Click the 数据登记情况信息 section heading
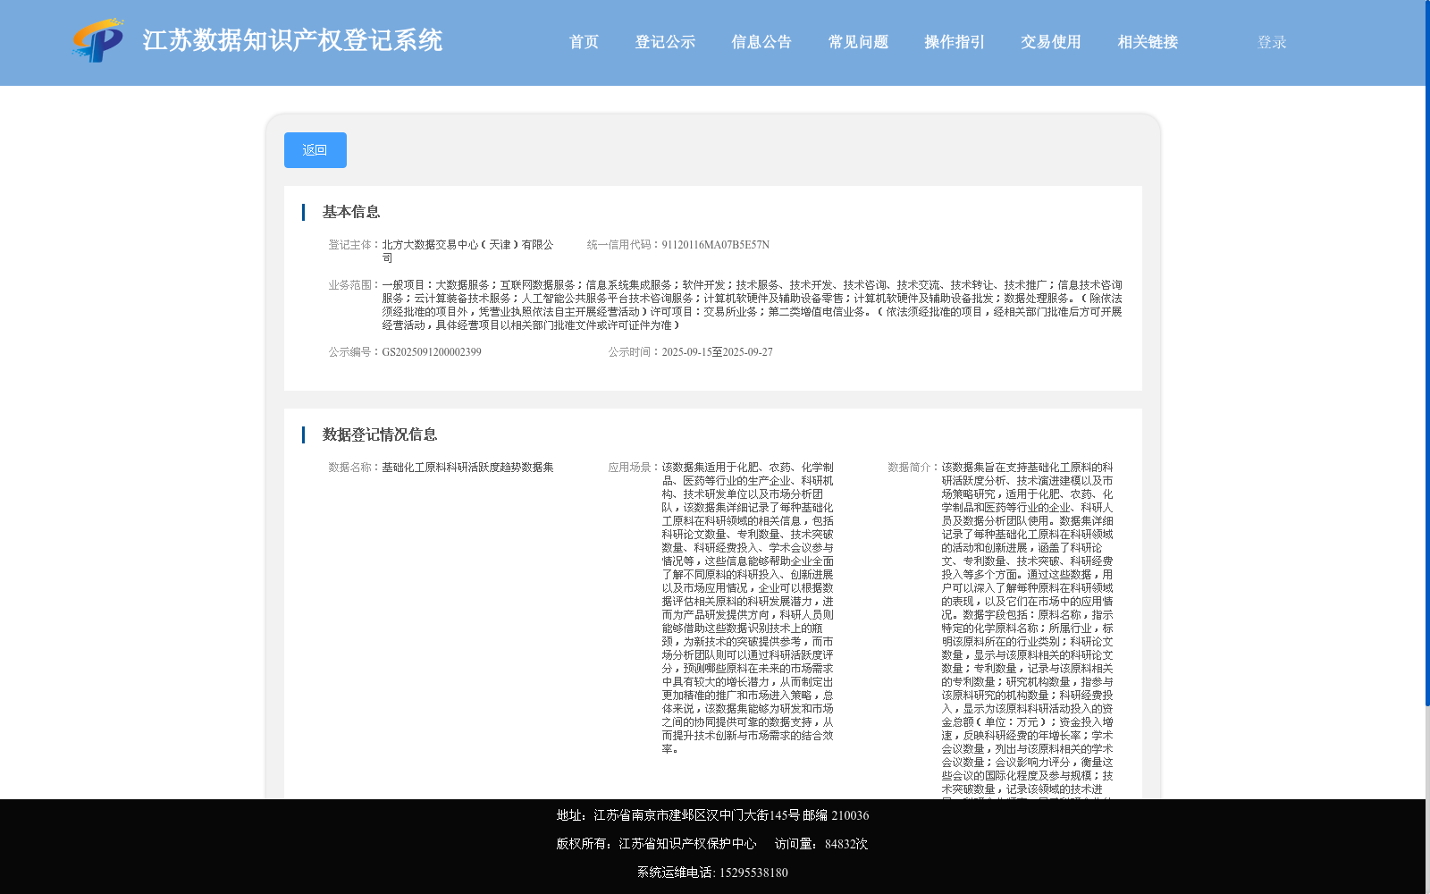Screen dimensions: 1430x894 tap(380, 434)
